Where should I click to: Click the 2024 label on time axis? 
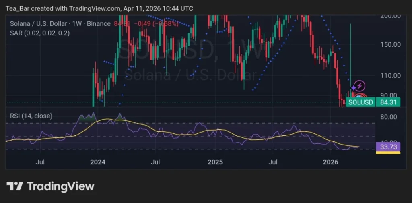point(98,162)
